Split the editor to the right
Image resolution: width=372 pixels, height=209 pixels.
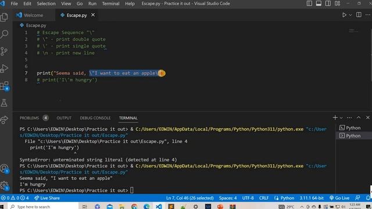pyautogui.click(x=359, y=15)
